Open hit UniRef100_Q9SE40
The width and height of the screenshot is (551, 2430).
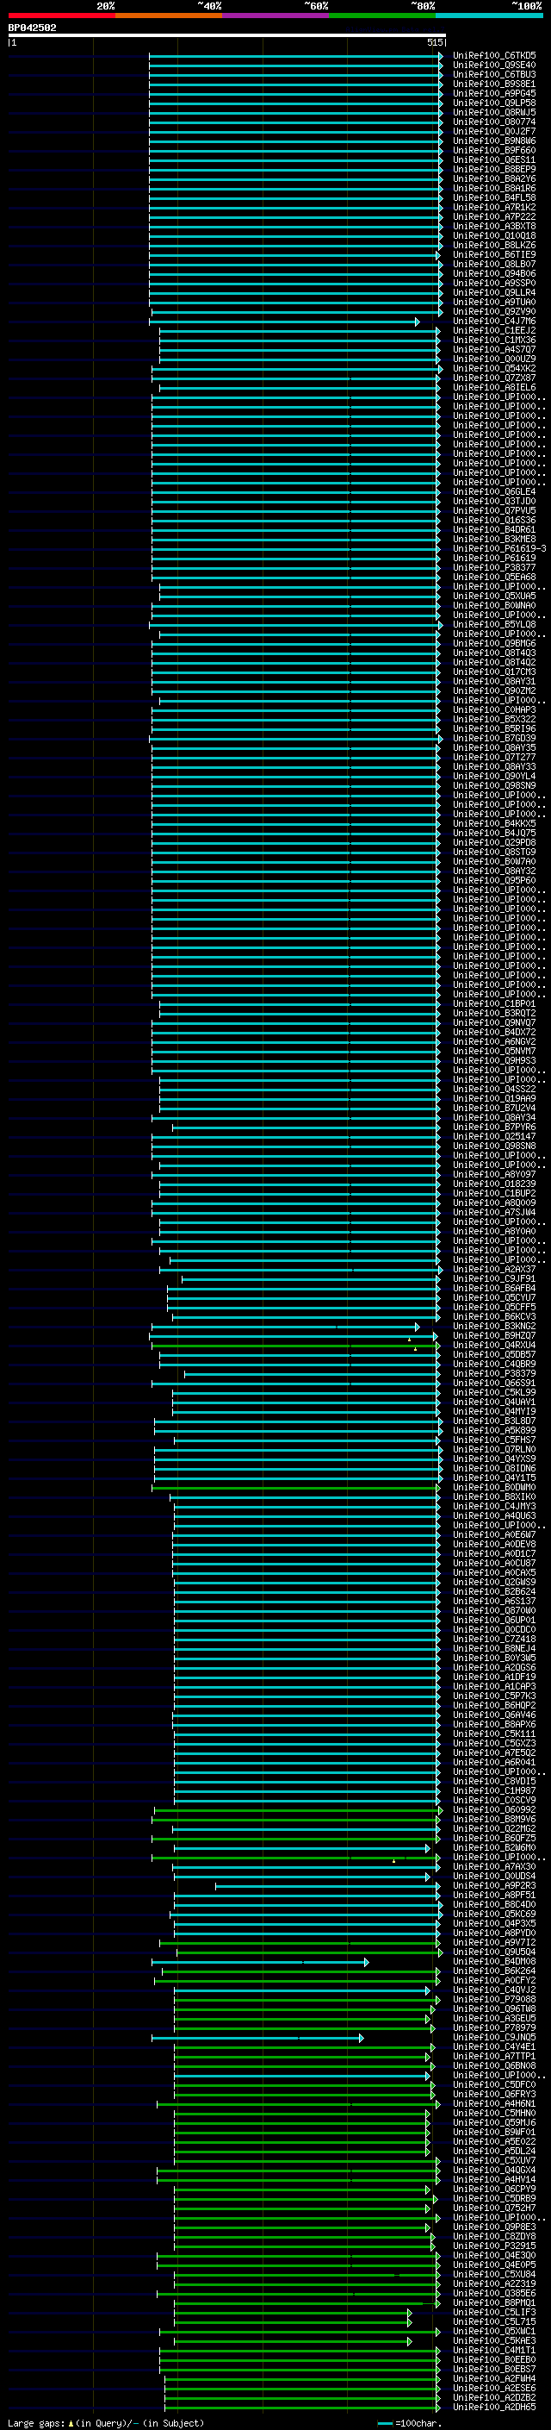tap(493, 66)
